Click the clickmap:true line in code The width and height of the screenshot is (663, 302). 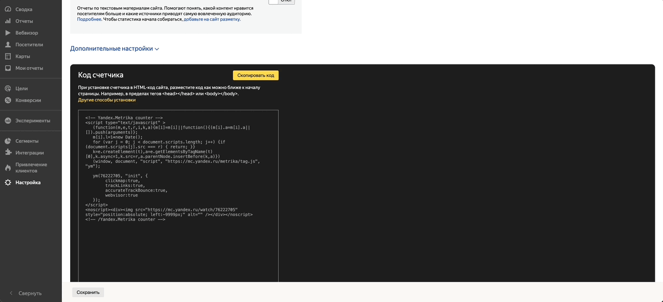click(123, 181)
